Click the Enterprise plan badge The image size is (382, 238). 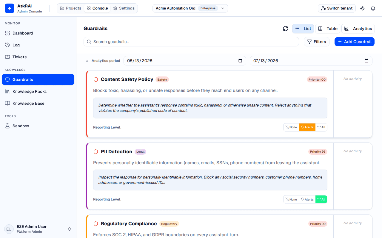pyautogui.click(x=208, y=8)
